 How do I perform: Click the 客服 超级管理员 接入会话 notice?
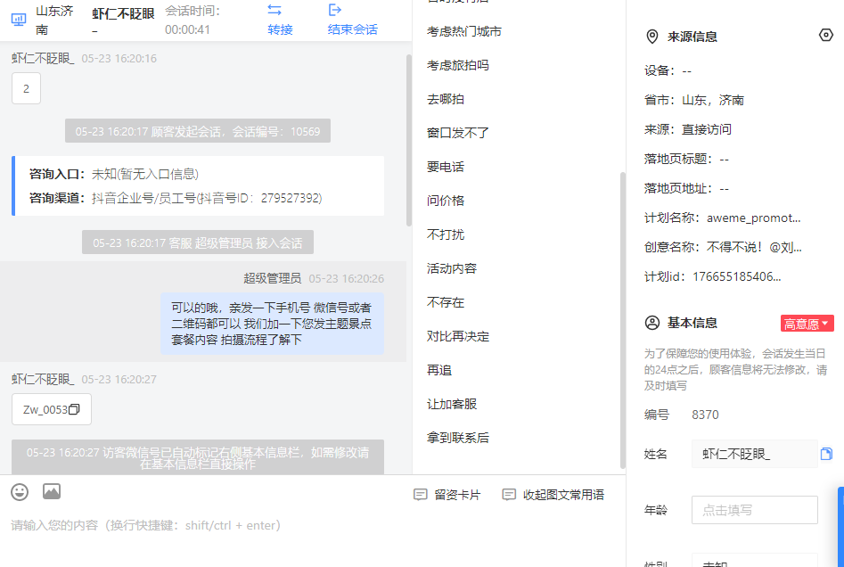pos(198,242)
